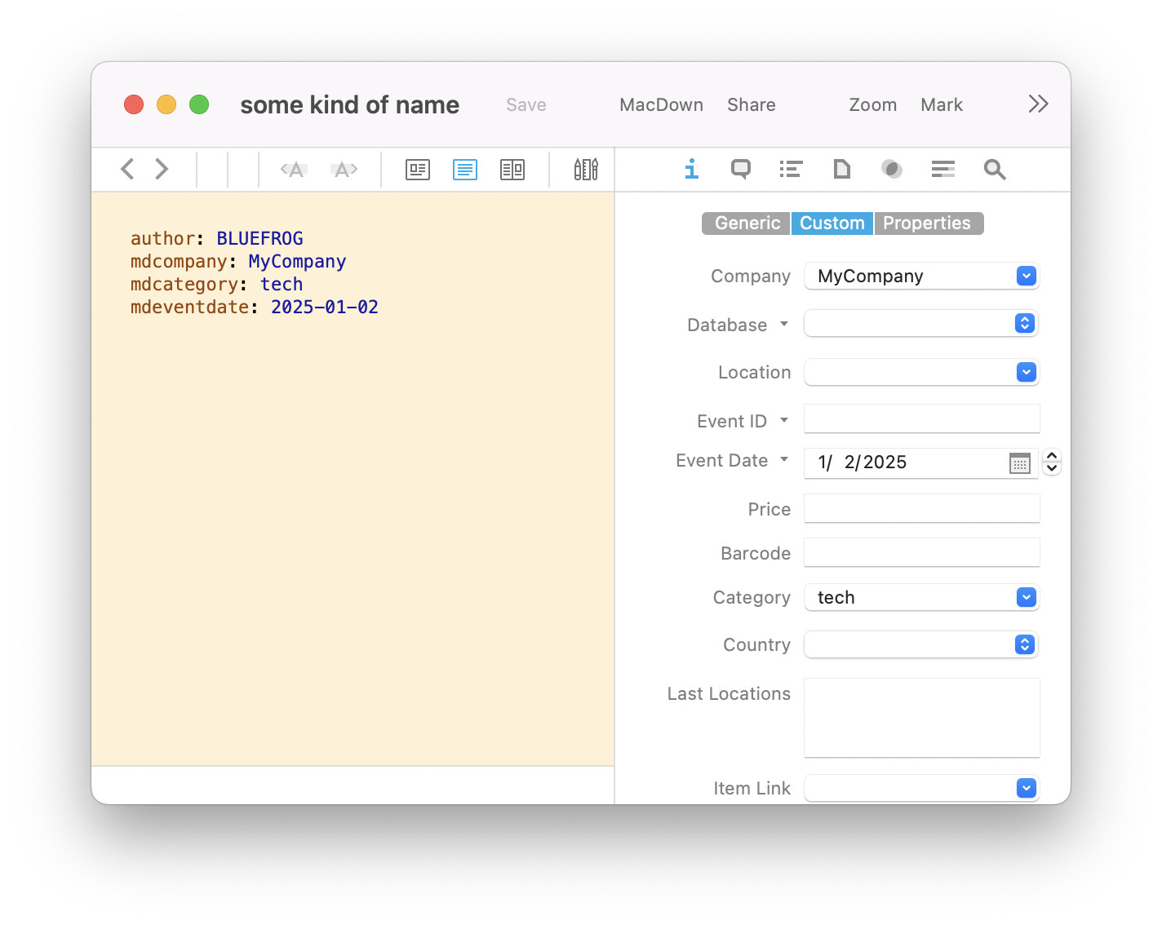Open the Search magnifier inspector
The image size is (1162, 925).
coord(995,169)
